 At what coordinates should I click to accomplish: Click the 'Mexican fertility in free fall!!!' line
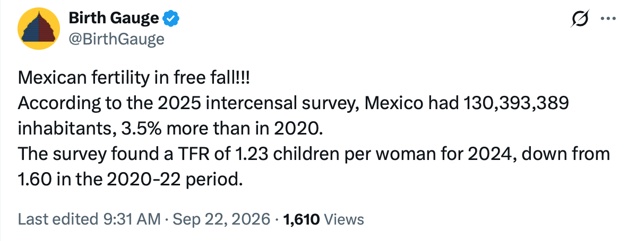[134, 78]
